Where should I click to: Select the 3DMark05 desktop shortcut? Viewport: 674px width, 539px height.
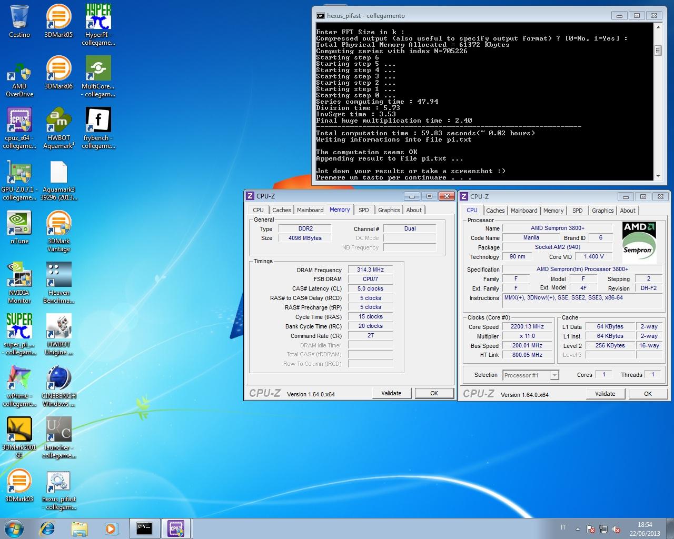[x=58, y=21]
